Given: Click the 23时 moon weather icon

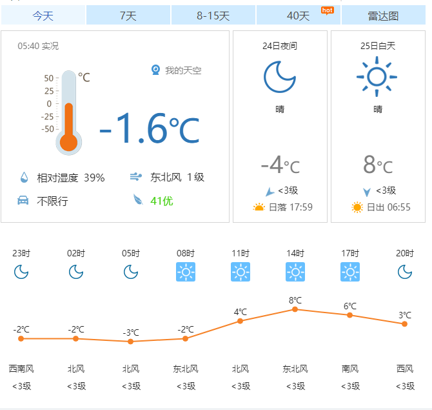Looking at the screenshot, I should pos(21,272).
